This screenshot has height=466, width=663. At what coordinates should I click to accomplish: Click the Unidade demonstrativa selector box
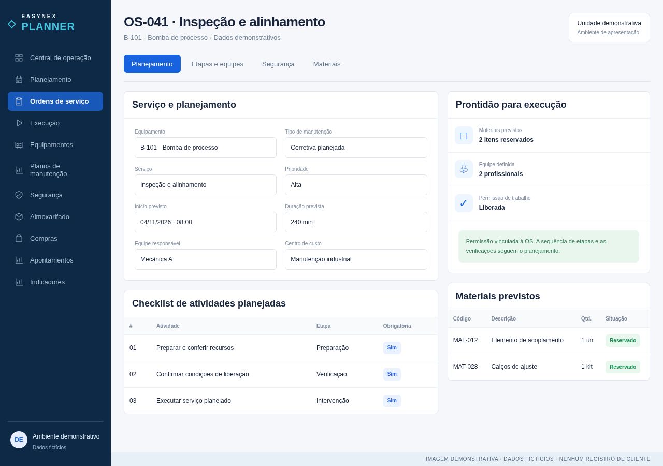point(609,27)
